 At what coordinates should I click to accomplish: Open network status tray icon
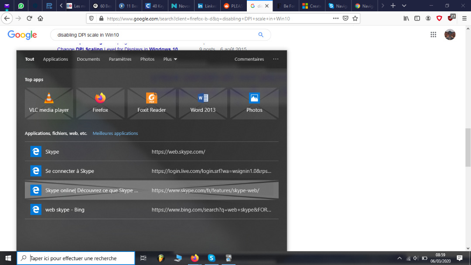(408, 258)
